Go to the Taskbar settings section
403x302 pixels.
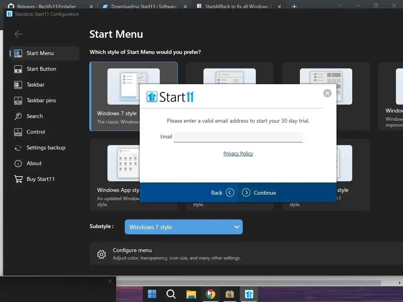[44, 85]
